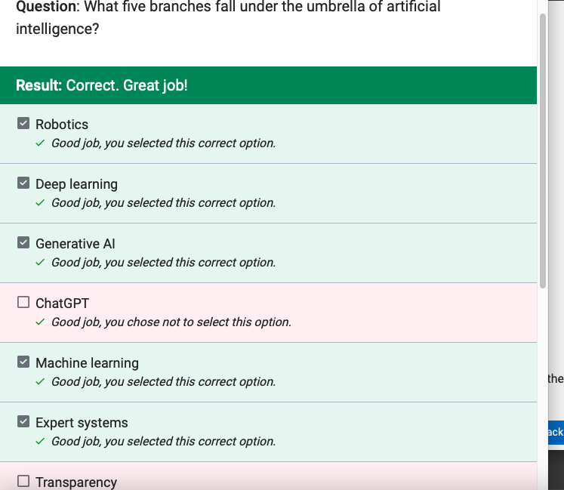Click the green checkmark icon under Generative AI
Image resolution: width=564 pixels, height=490 pixels.
pos(40,263)
